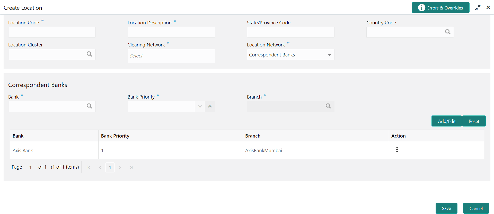Go to first page of table
Viewport: 494px width, 214px height.
click(89, 168)
